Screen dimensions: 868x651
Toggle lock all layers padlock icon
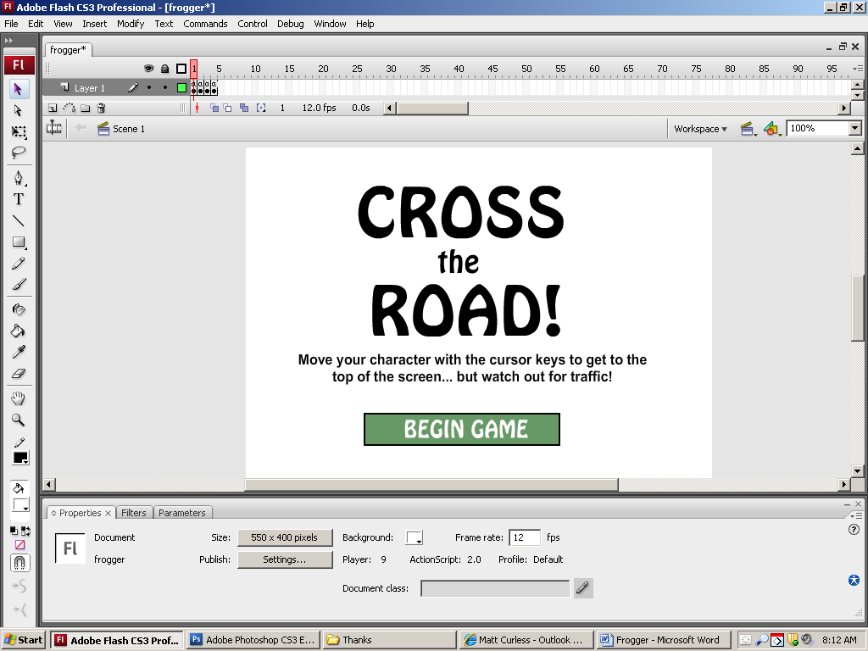[x=164, y=69]
